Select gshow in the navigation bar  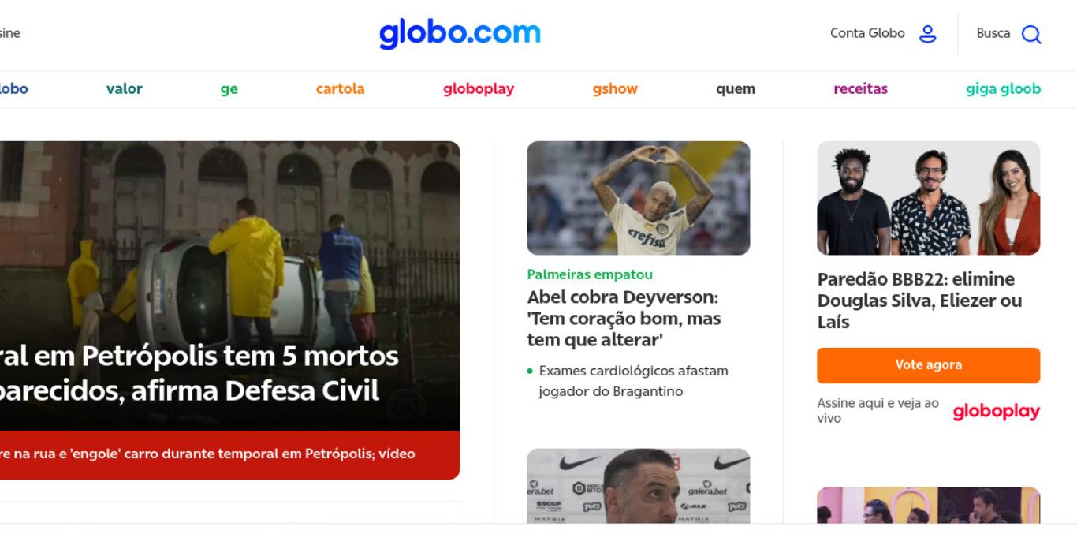point(615,89)
